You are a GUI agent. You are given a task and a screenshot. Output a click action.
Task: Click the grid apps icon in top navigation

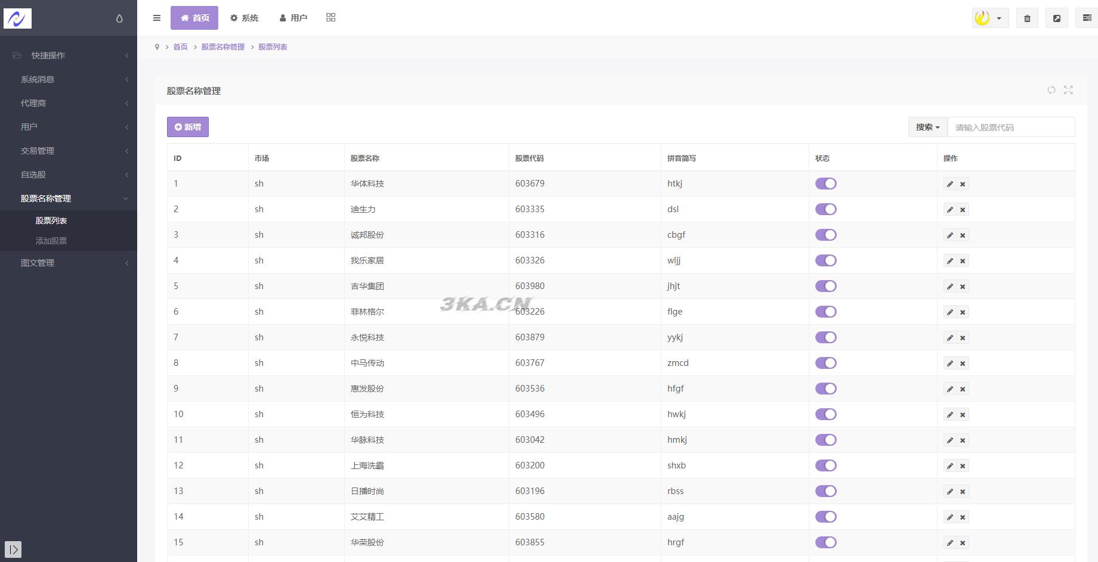(331, 18)
